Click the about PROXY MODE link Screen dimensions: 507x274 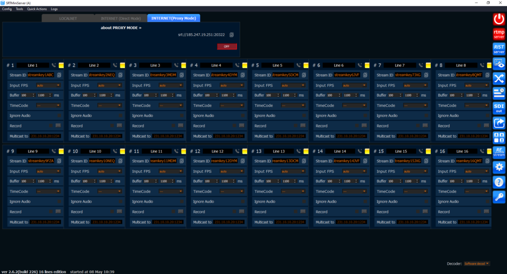[x=121, y=28]
